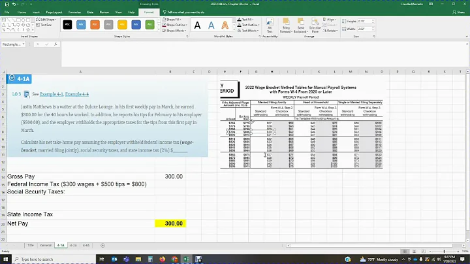470x264 pixels.
Task: Switch to Normal view in the status bar
Action: [x=405, y=251]
